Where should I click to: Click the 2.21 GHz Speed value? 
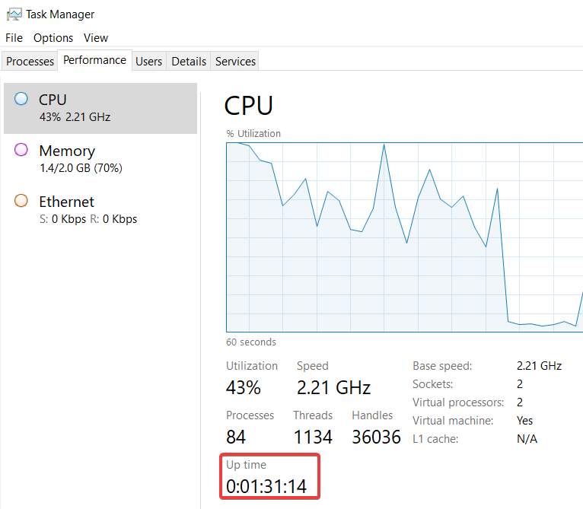[x=333, y=387]
